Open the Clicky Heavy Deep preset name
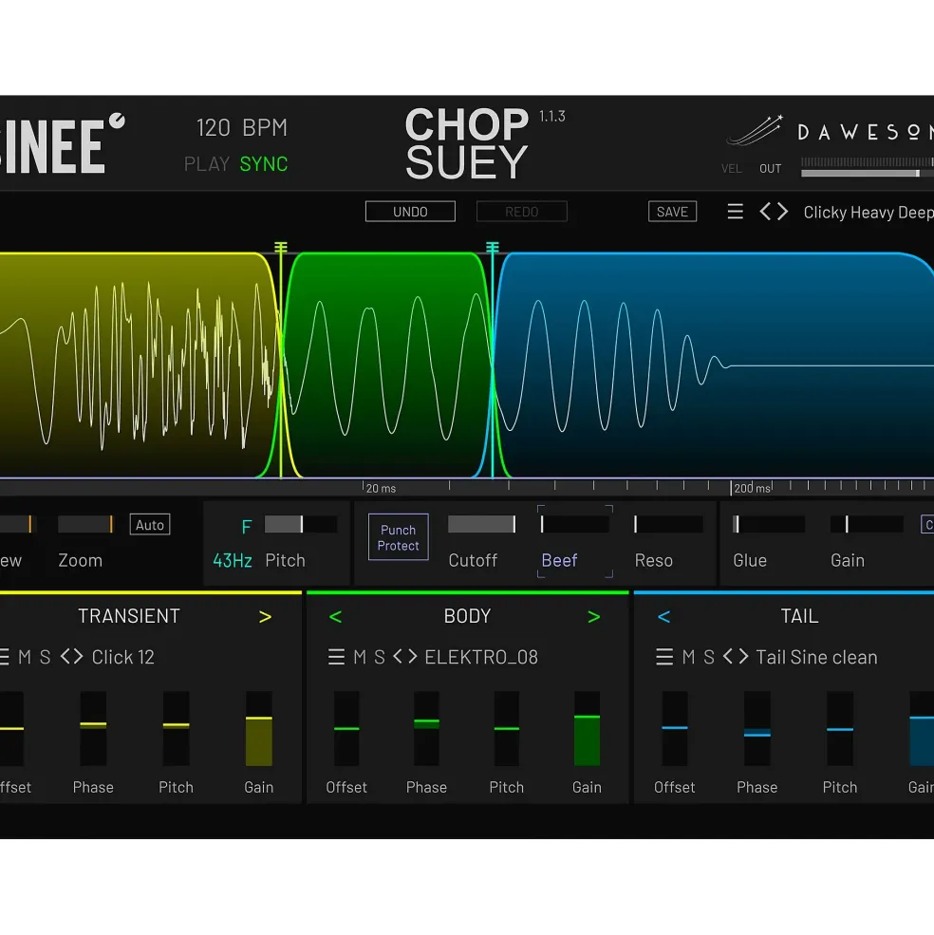 point(868,213)
